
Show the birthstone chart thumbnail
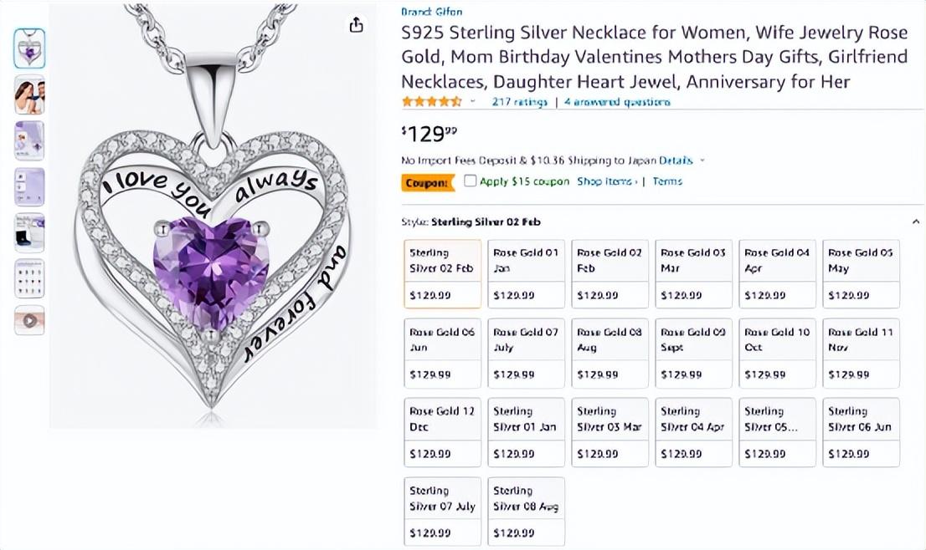[x=29, y=278]
